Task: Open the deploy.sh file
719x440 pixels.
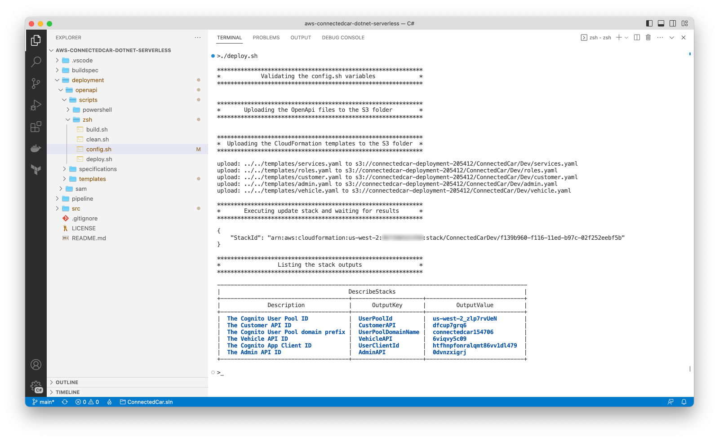Action: (x=127, y=159)
